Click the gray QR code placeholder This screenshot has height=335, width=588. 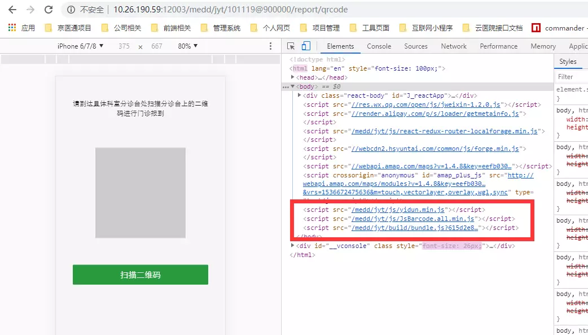tap(141, 193)
